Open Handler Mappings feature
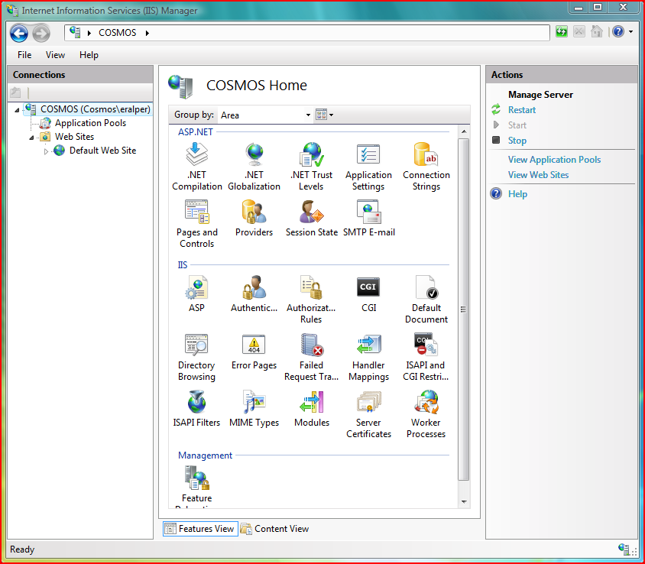This screenshot has width=645, height=564. click(x=368, y=357)
